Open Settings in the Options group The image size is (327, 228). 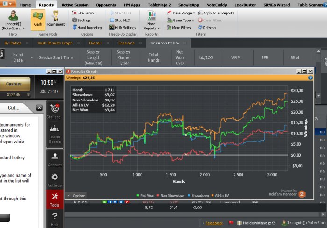click(x=81, y=20)
